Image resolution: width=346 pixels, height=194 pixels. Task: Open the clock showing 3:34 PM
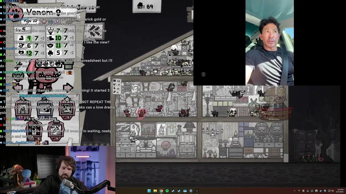pos(340,191)
